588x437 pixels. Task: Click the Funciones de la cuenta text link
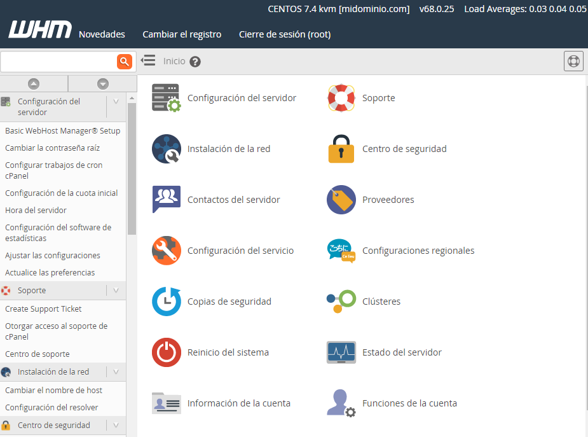(x=409, y=404)
